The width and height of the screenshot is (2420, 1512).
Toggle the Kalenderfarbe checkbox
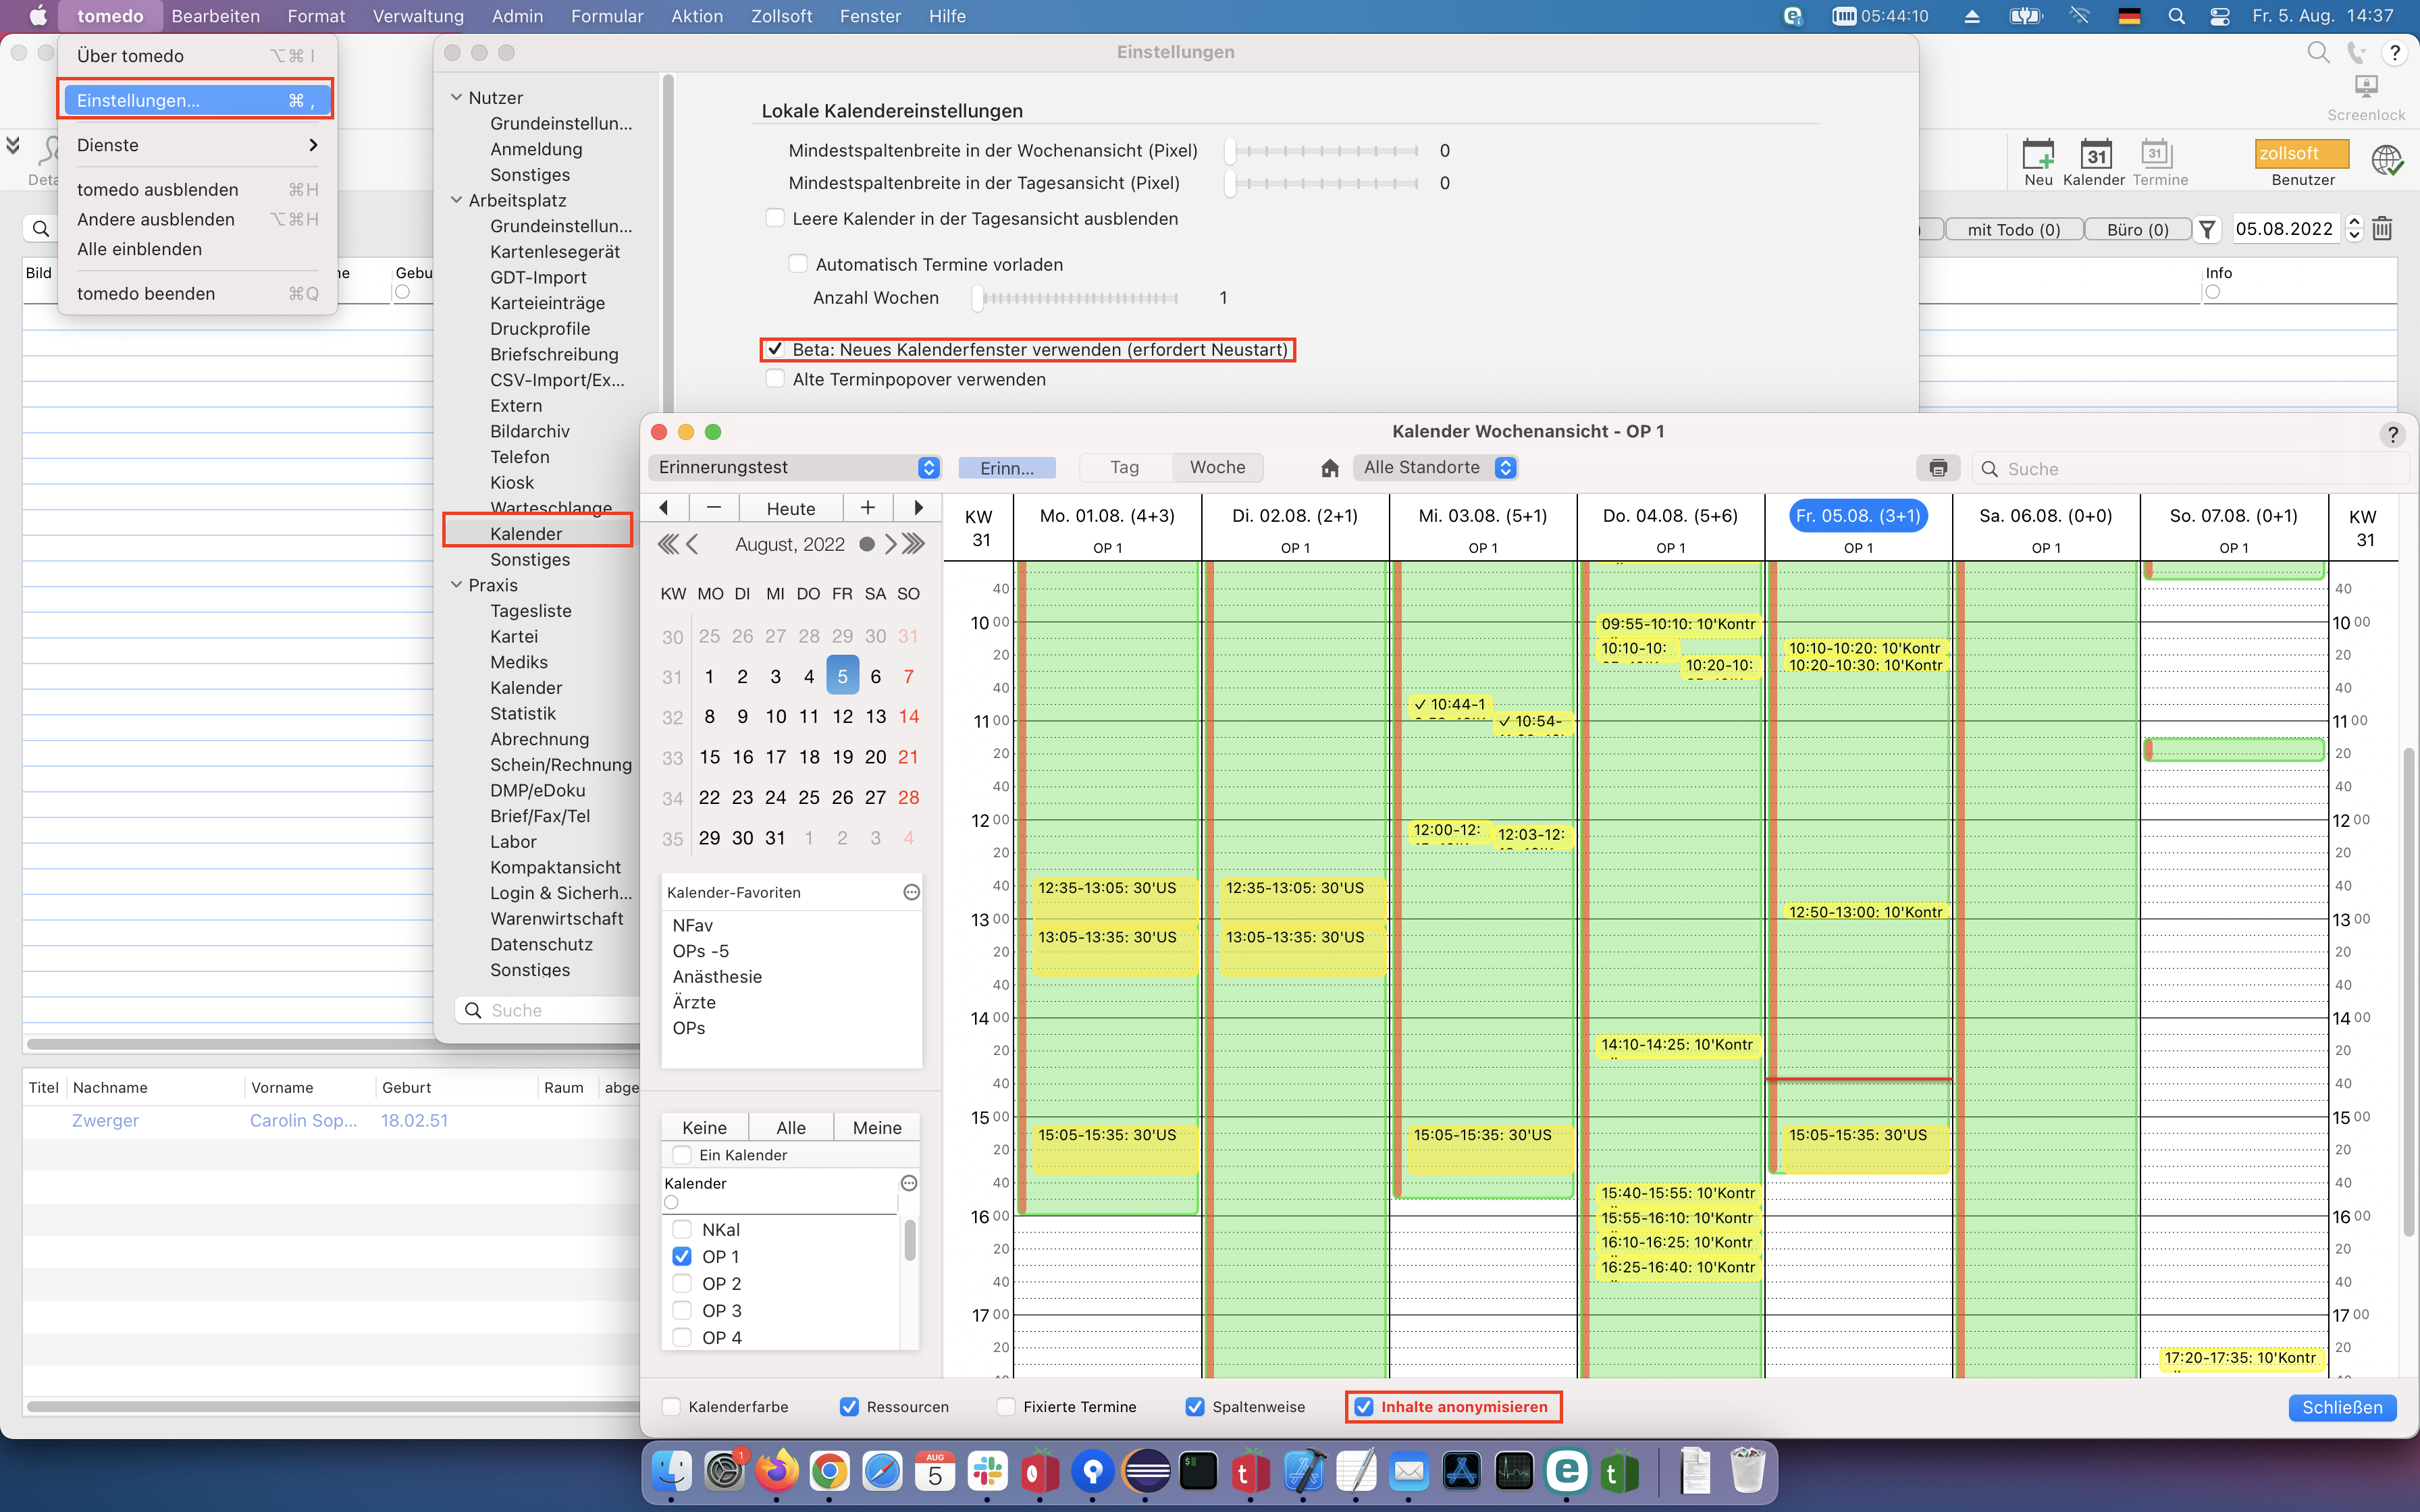click(x=671, y=1407)
